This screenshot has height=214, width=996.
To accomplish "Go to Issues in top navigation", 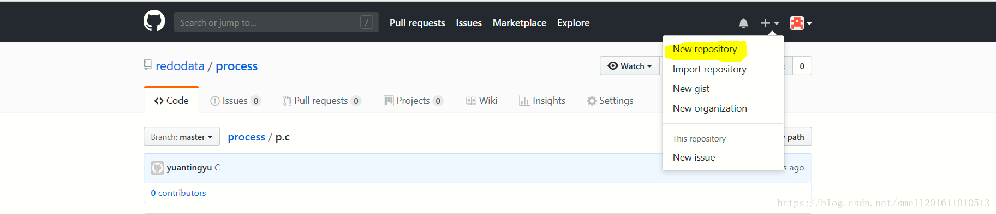I will click(x=469, y=23).
